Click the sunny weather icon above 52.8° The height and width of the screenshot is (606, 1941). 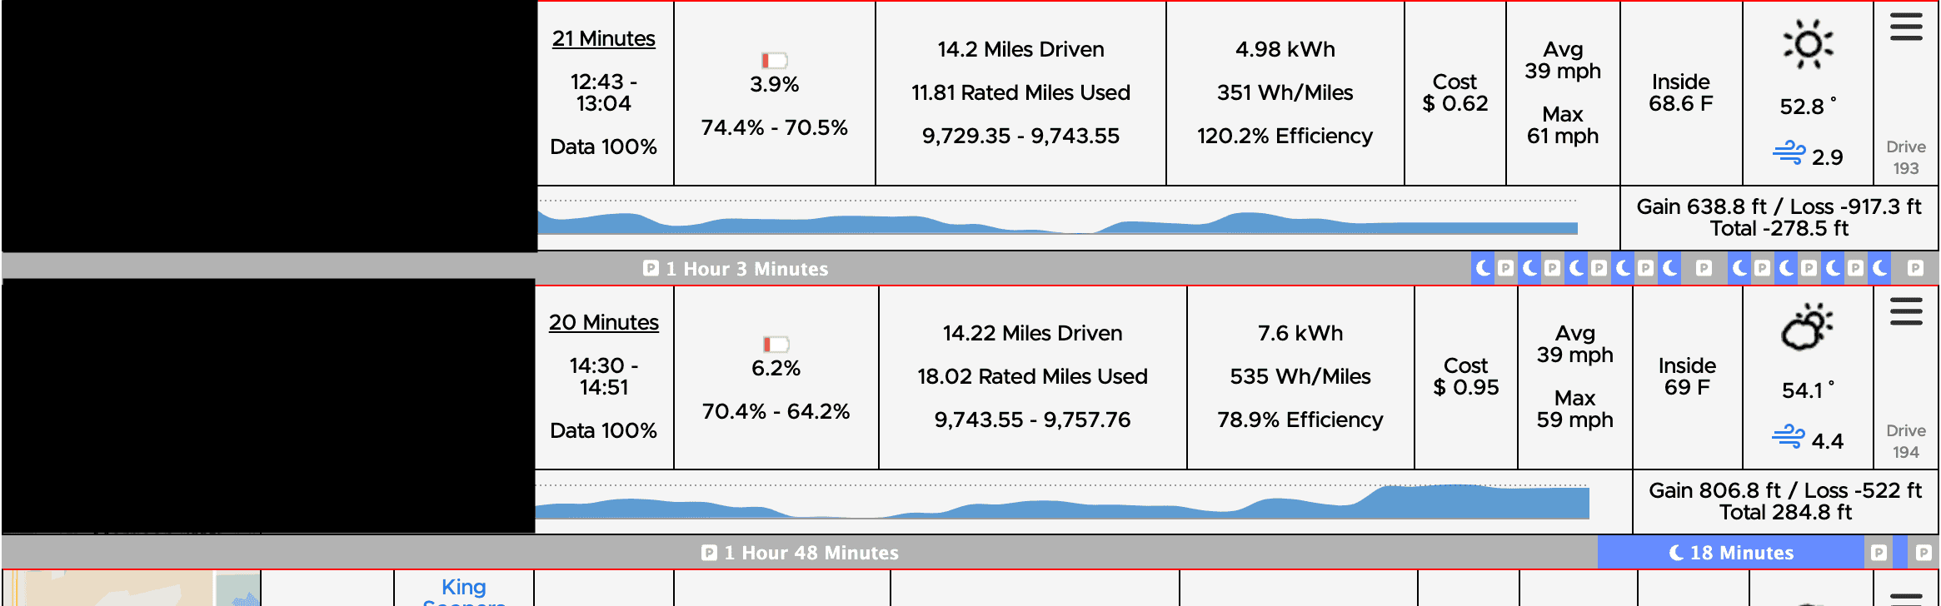[1808, 44]
